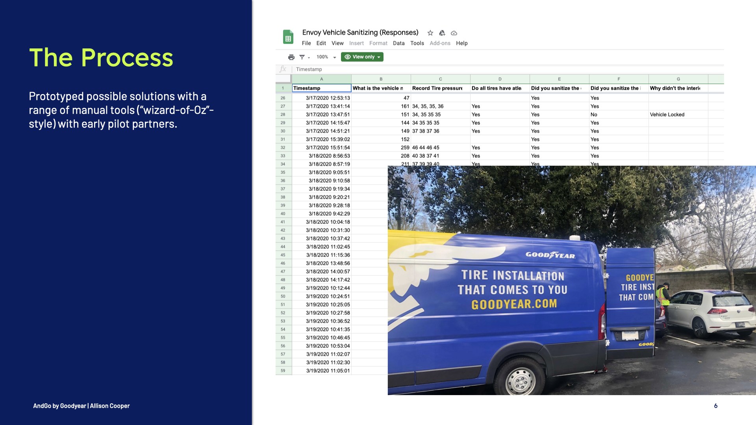
Task: Click the cell 3/19/2020 11:05:01
Action: [322, 371]
